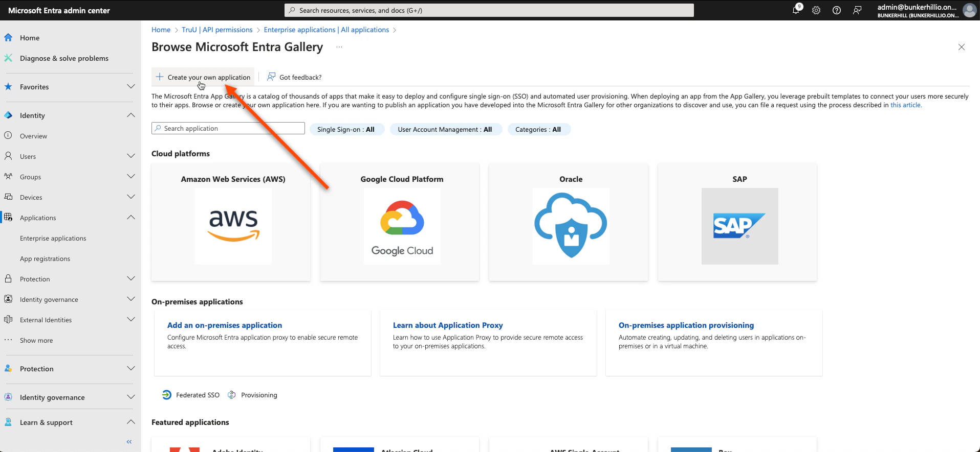Expand the Devices chevron
980x452 pixels.
pyautogui.click(x=131, y=197)
